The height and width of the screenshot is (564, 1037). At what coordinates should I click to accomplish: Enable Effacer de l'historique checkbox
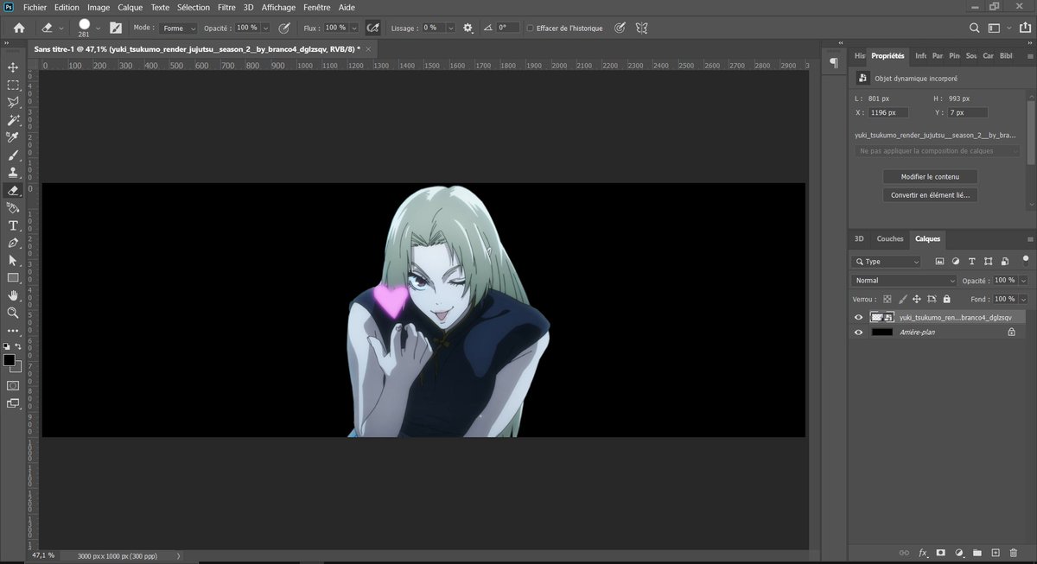530,28
